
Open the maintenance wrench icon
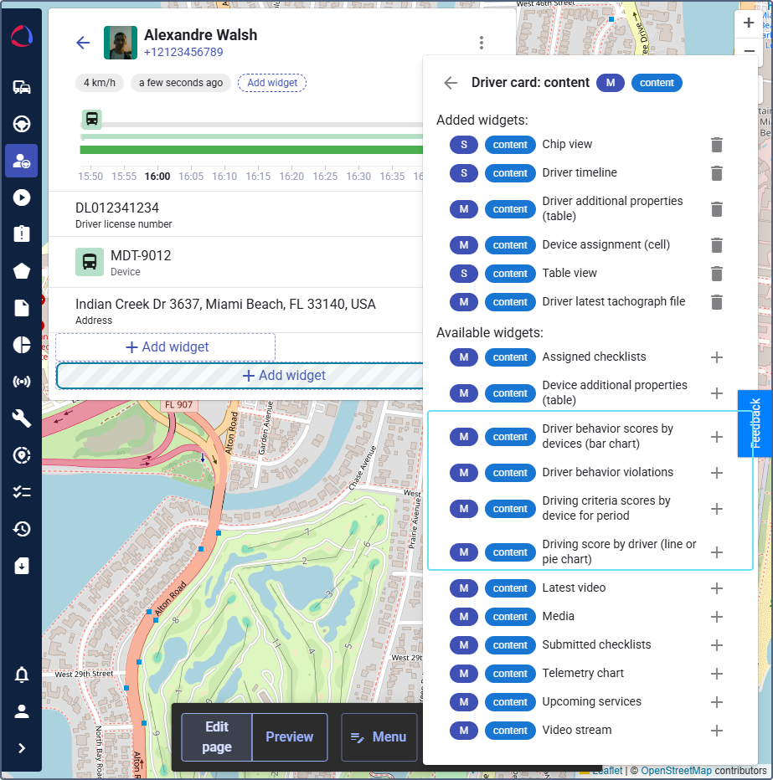point(21,418)
